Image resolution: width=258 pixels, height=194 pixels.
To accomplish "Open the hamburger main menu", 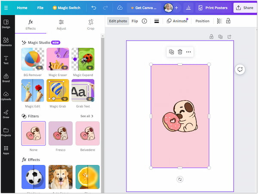I will pyautogui.click(x=6, y=8).
